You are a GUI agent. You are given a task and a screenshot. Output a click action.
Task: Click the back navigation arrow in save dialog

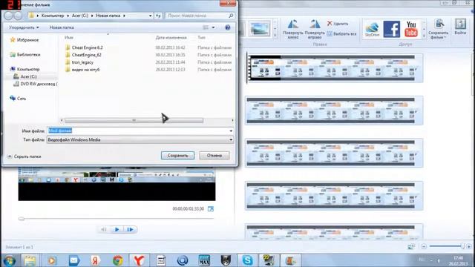point(8,16)
